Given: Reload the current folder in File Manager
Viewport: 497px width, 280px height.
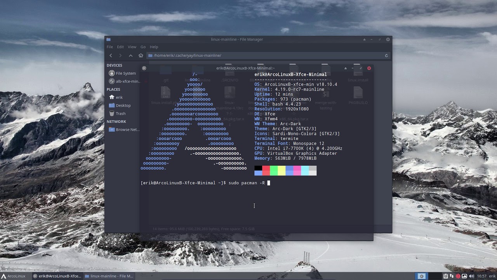Looking at the screenshot, I should [x=386, y=56].
